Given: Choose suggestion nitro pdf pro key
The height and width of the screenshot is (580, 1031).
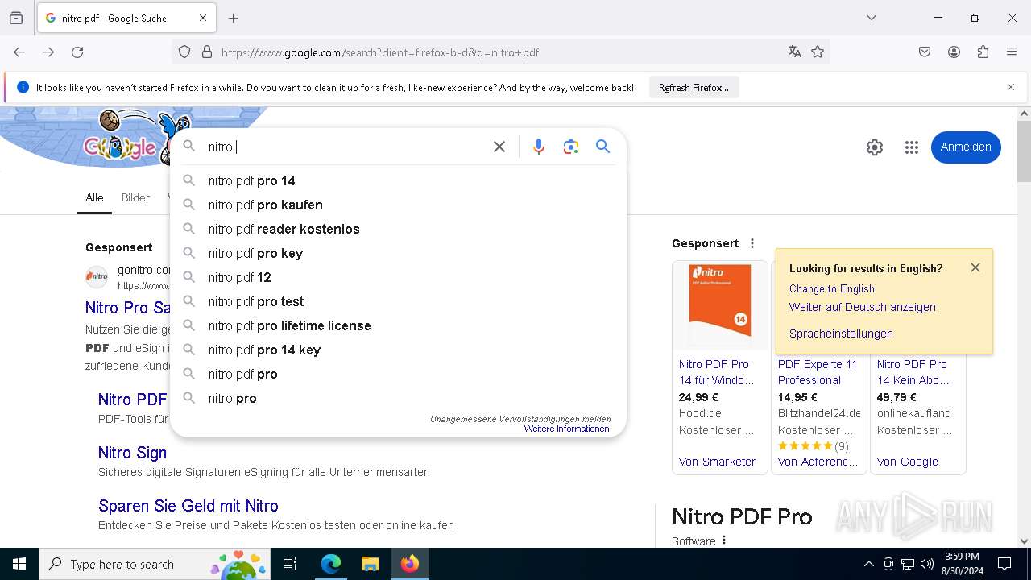Looking at the screenshot, I should tap(398, 253).
